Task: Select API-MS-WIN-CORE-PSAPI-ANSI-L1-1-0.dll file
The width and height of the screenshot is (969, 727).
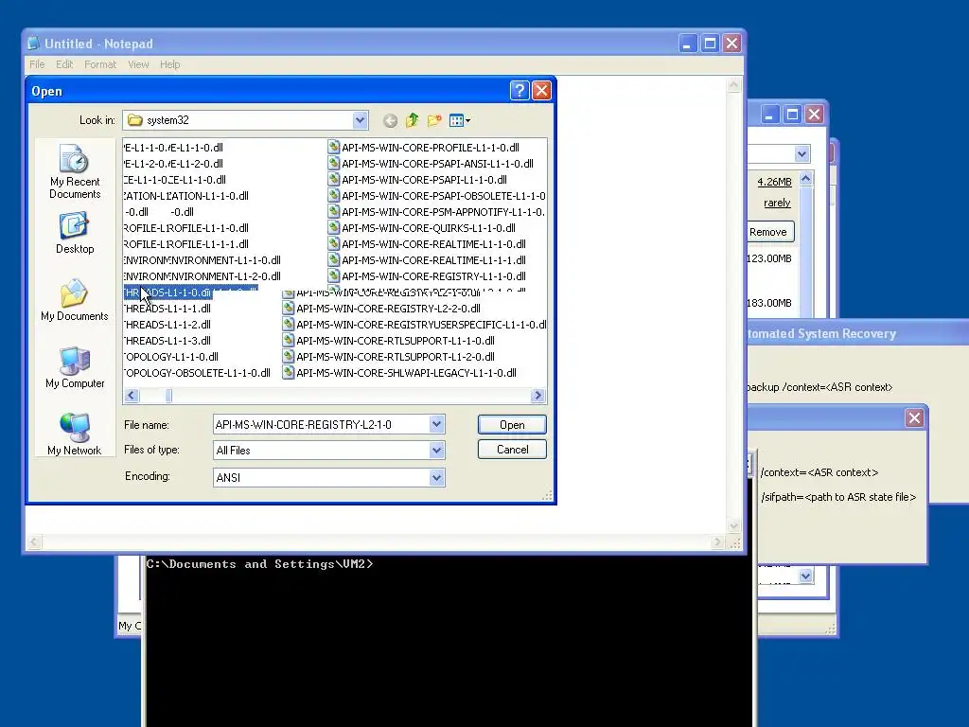Action: click(431, 164)
